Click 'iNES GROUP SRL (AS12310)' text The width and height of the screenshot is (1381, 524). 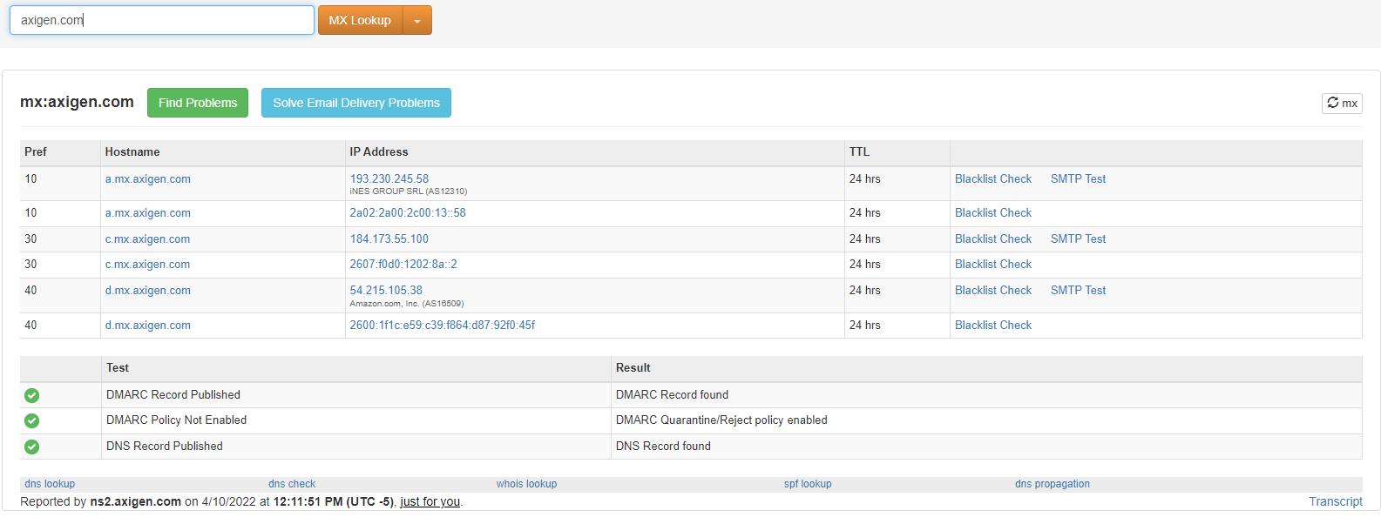tap(409, 191)
